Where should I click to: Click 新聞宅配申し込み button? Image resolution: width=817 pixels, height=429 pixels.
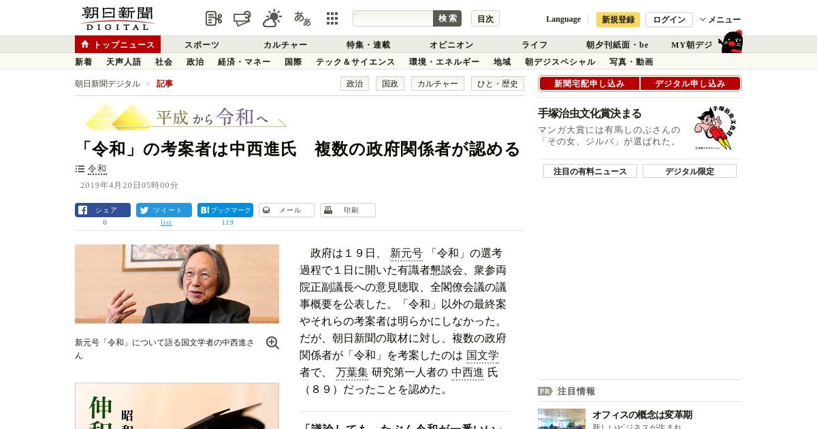pos(589,84)
